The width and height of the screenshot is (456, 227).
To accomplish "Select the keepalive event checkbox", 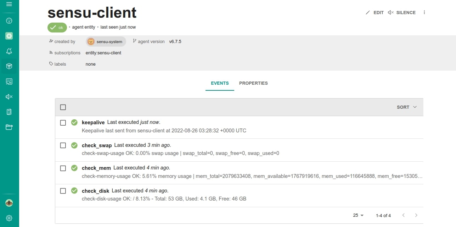I will click(x=63, y=123).
